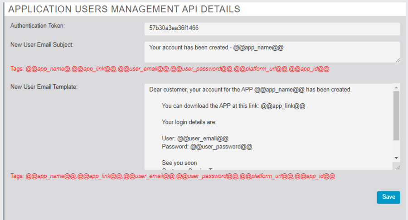The width and height of the screenshot is (408, 220).
Task: Click the red Tags line below email template
Action: click(172, 176)
